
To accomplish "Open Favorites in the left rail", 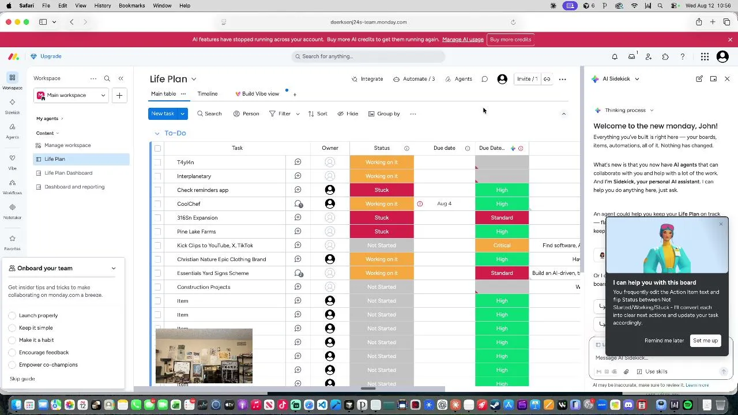I will coord(12,242).
